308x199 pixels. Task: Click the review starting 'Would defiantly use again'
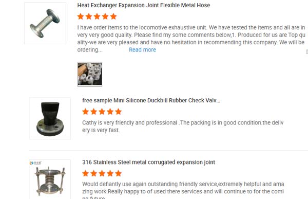pyautogui.click(x=183, y=190)
